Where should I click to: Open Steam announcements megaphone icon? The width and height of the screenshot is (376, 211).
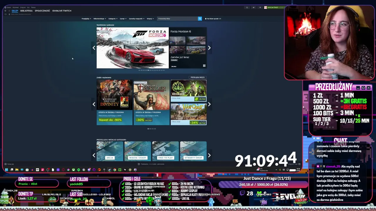[x=254, y=7]
